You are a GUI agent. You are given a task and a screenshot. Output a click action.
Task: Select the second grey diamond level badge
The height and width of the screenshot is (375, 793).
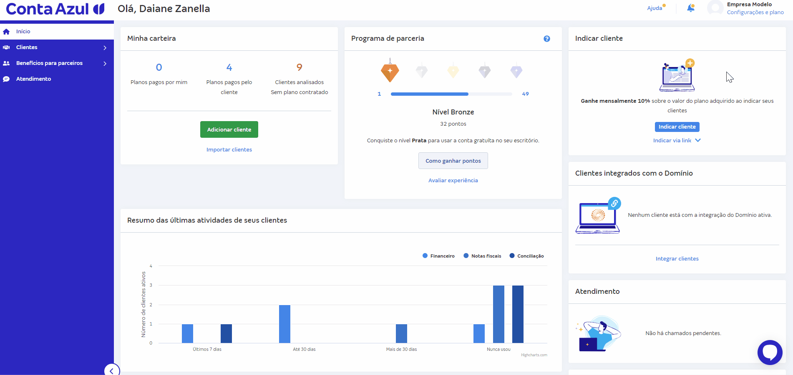(422, 71)
